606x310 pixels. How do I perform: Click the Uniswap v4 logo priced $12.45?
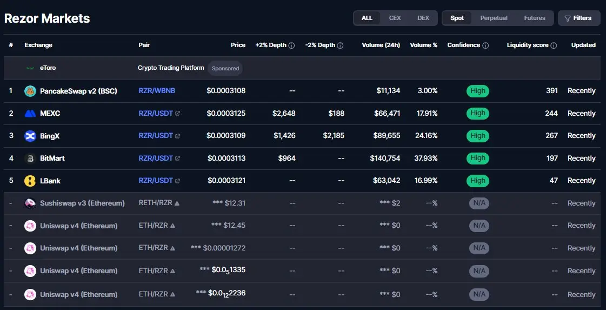pos(30,226)
